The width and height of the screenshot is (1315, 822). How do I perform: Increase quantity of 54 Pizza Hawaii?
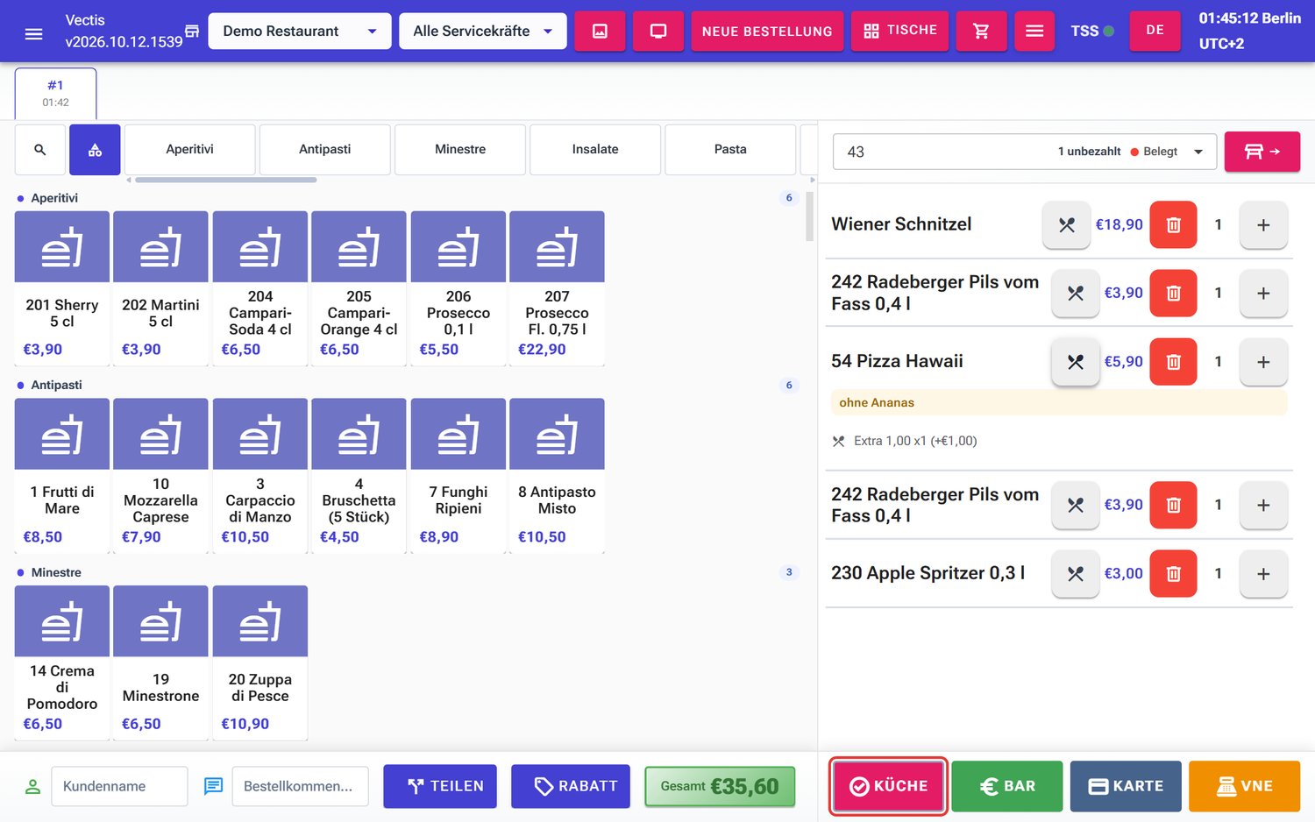(1263, 362)
